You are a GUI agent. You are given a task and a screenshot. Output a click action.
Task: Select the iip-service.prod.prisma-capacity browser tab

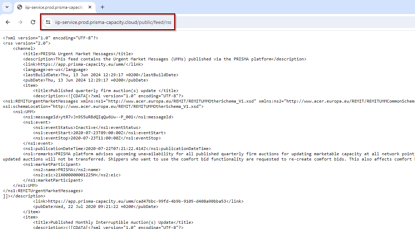tap(53, 7)
